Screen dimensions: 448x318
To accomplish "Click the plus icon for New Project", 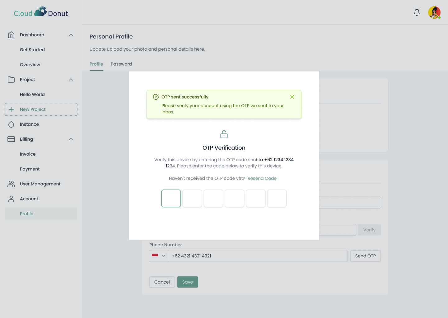I will tap(11, 109).
